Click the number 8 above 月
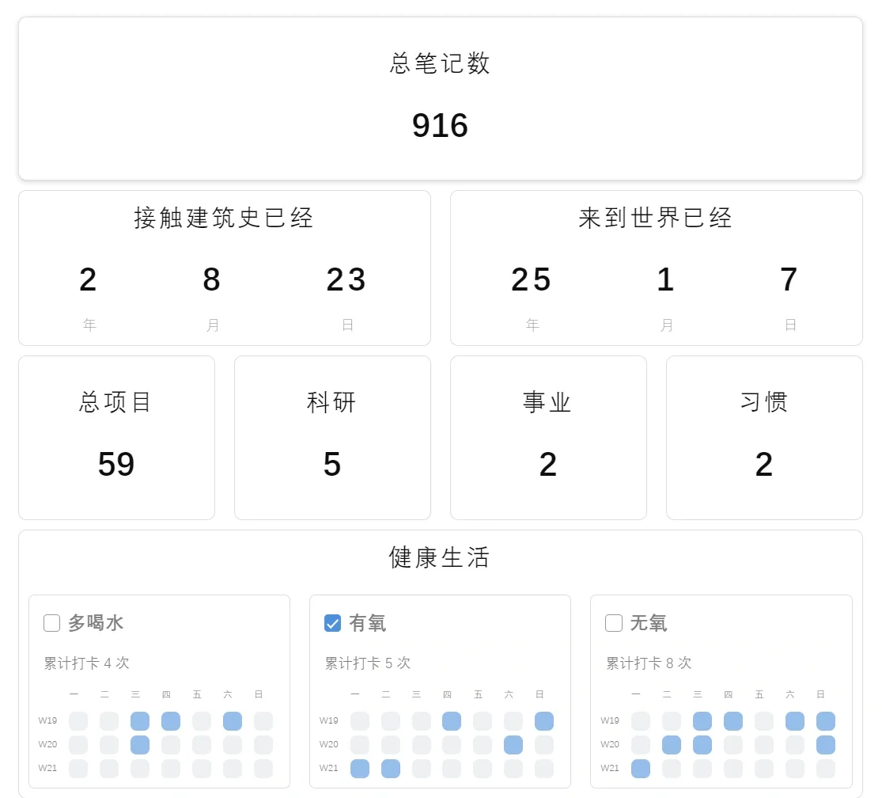The width and height of the screenshot is (882, 798). (211, 279)
